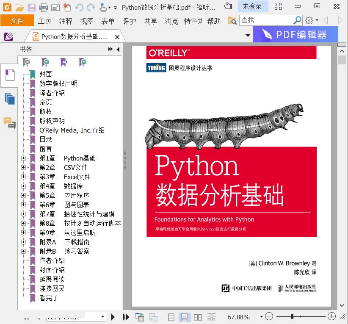Switch to continuous facing view

tap(211, 317)
